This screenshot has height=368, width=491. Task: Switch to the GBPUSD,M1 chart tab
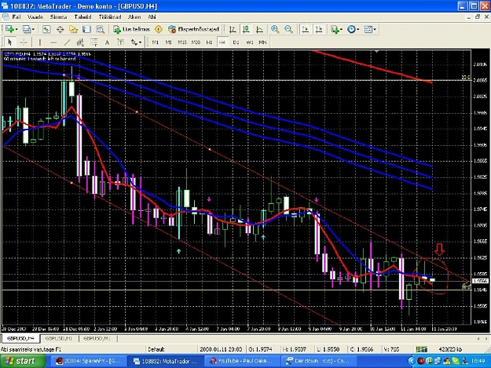tap(97, 339)
